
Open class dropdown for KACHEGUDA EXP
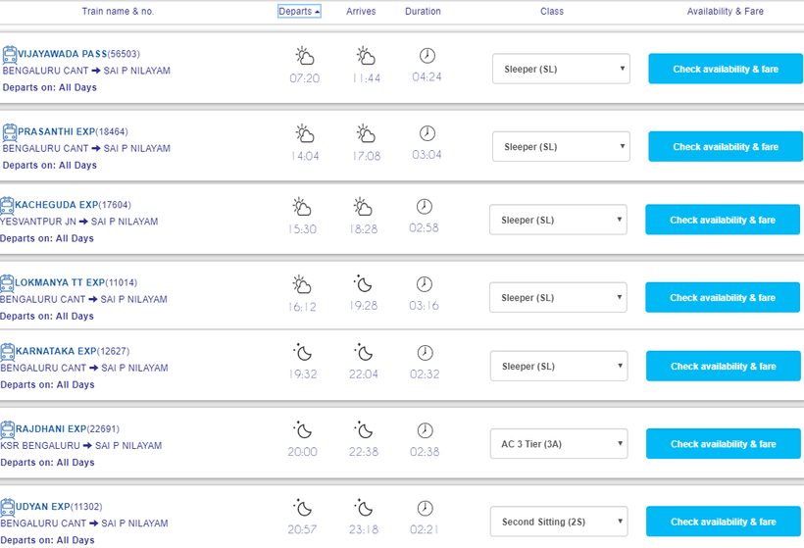(x=557, y=221)
